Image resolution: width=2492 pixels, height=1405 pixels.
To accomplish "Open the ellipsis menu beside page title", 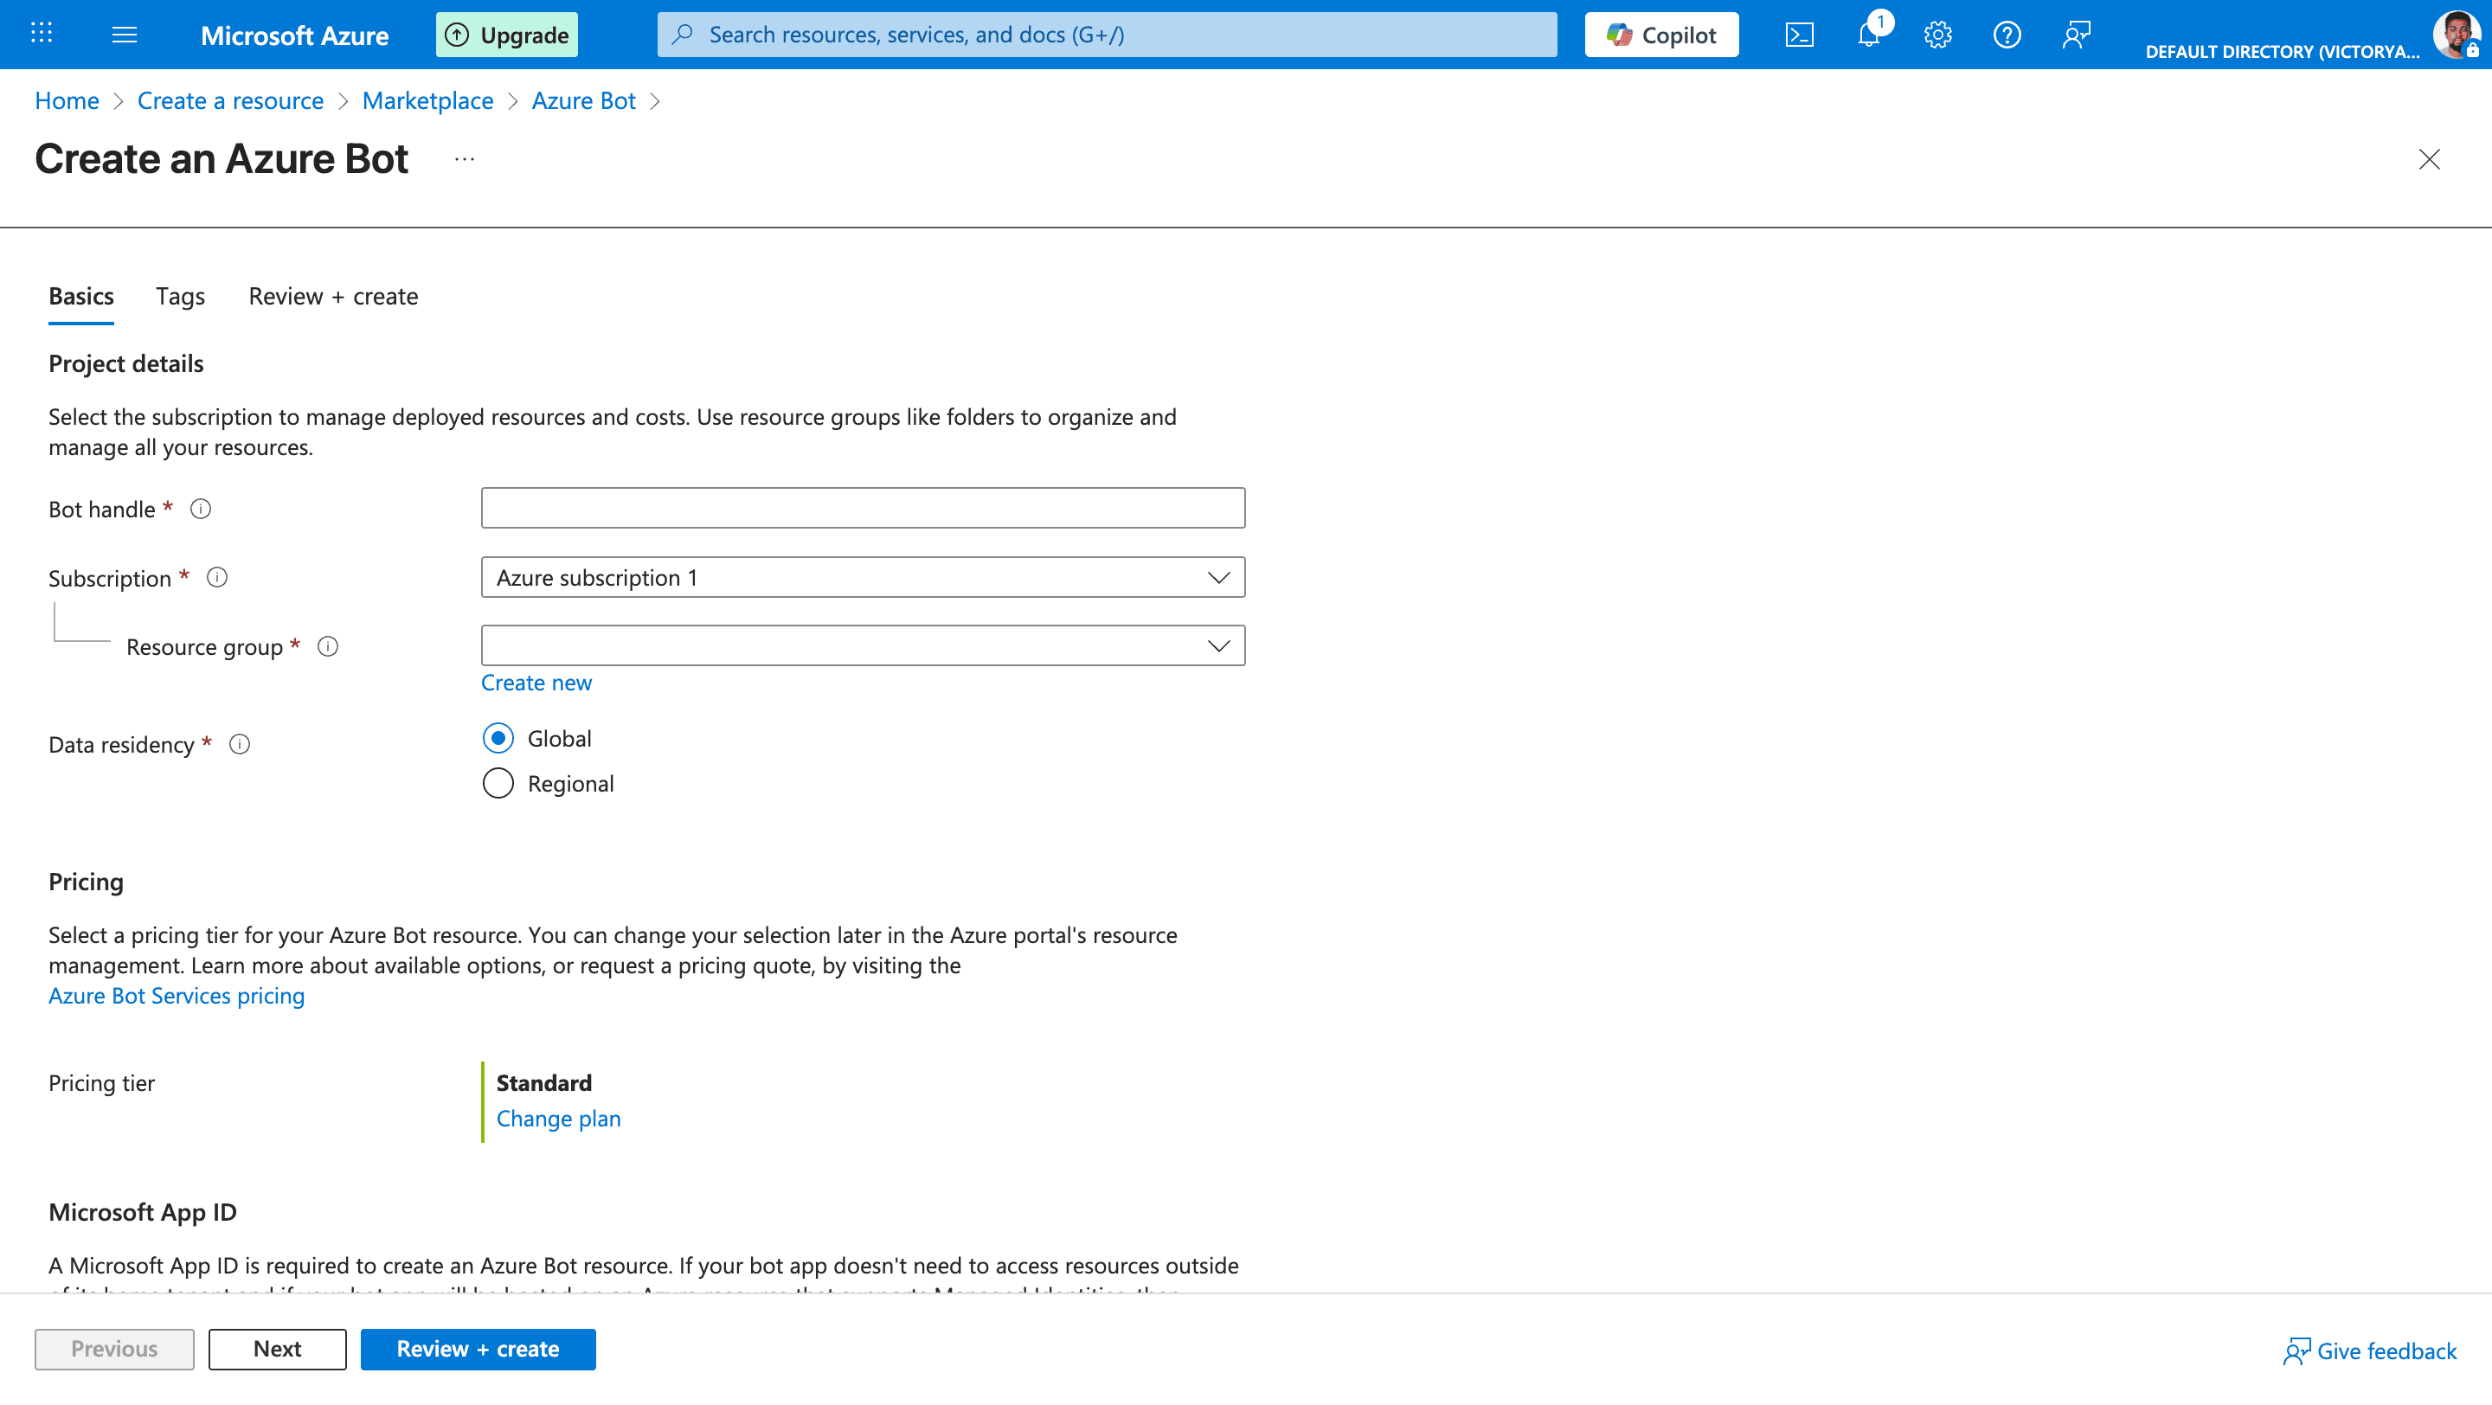I will point(465,159).
